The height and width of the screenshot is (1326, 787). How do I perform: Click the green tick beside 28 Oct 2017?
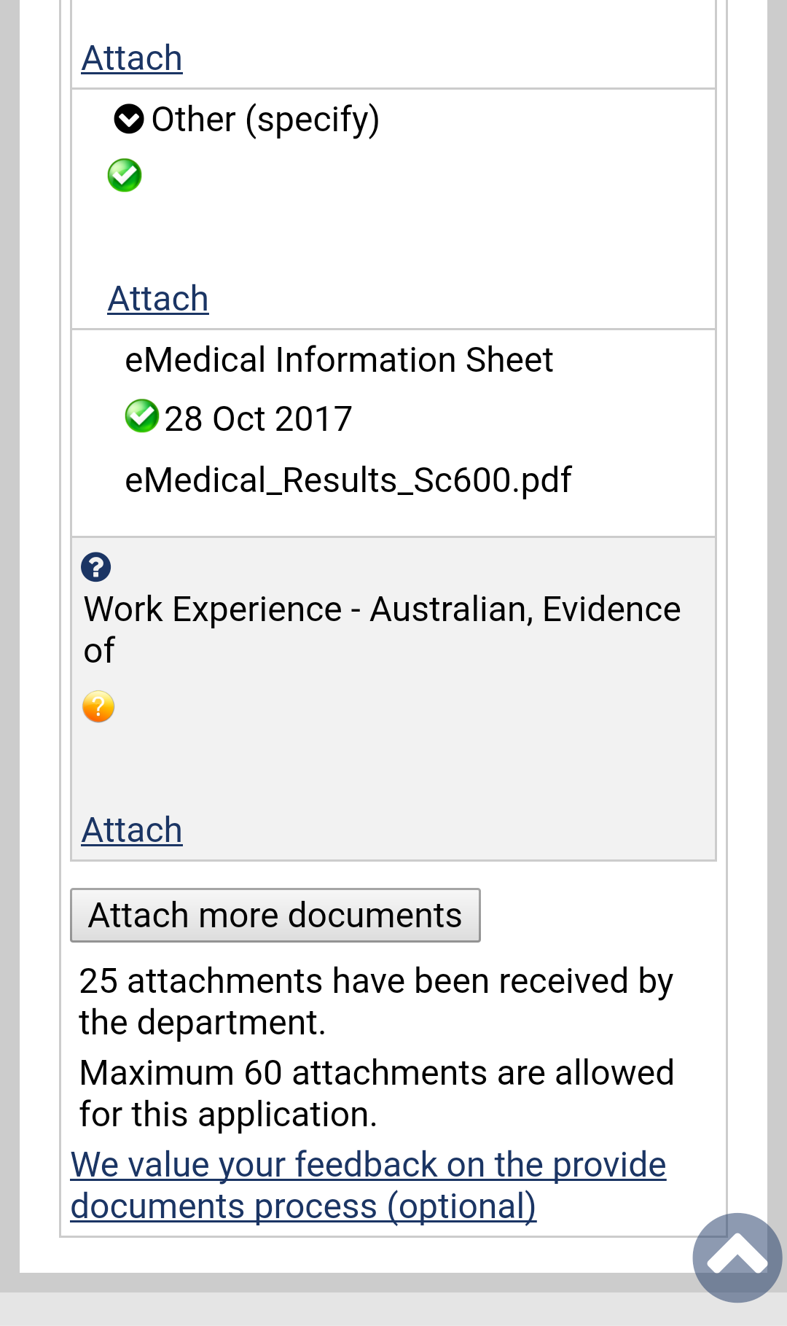pyautogui.click(x=141, y=416)
